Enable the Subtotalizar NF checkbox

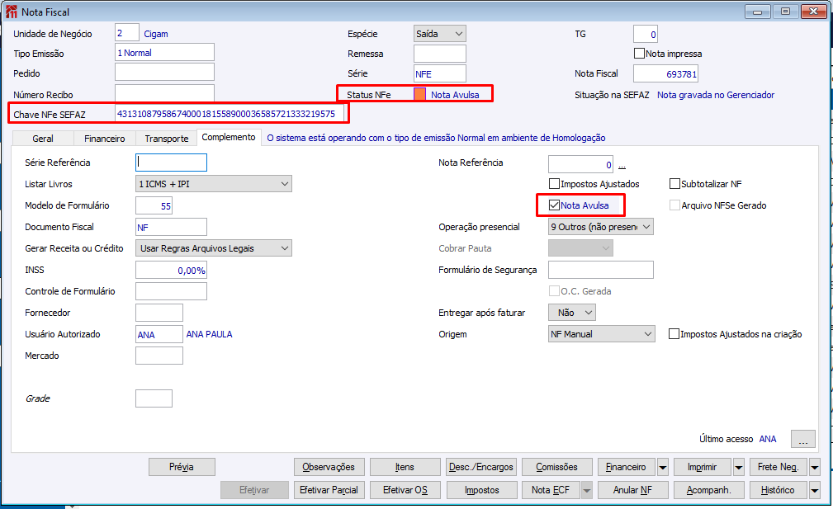point(674,184)
